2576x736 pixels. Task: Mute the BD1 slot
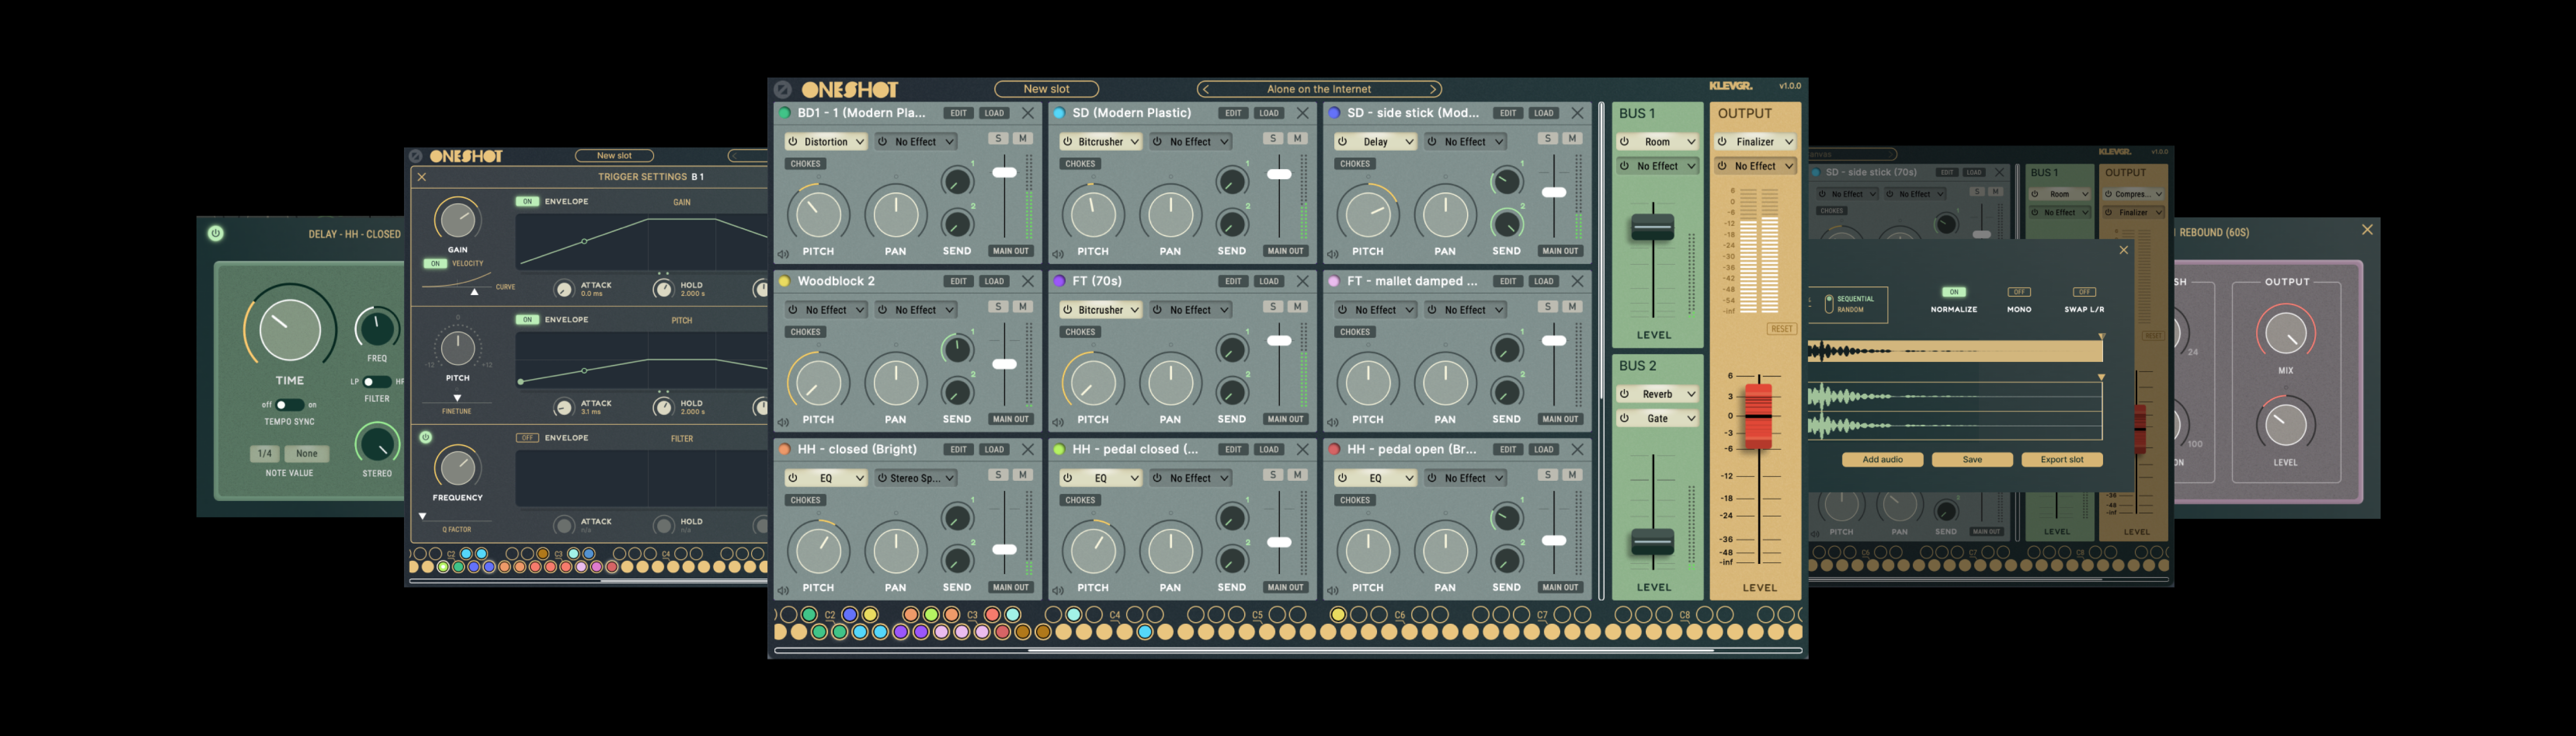click(1023, 138)
